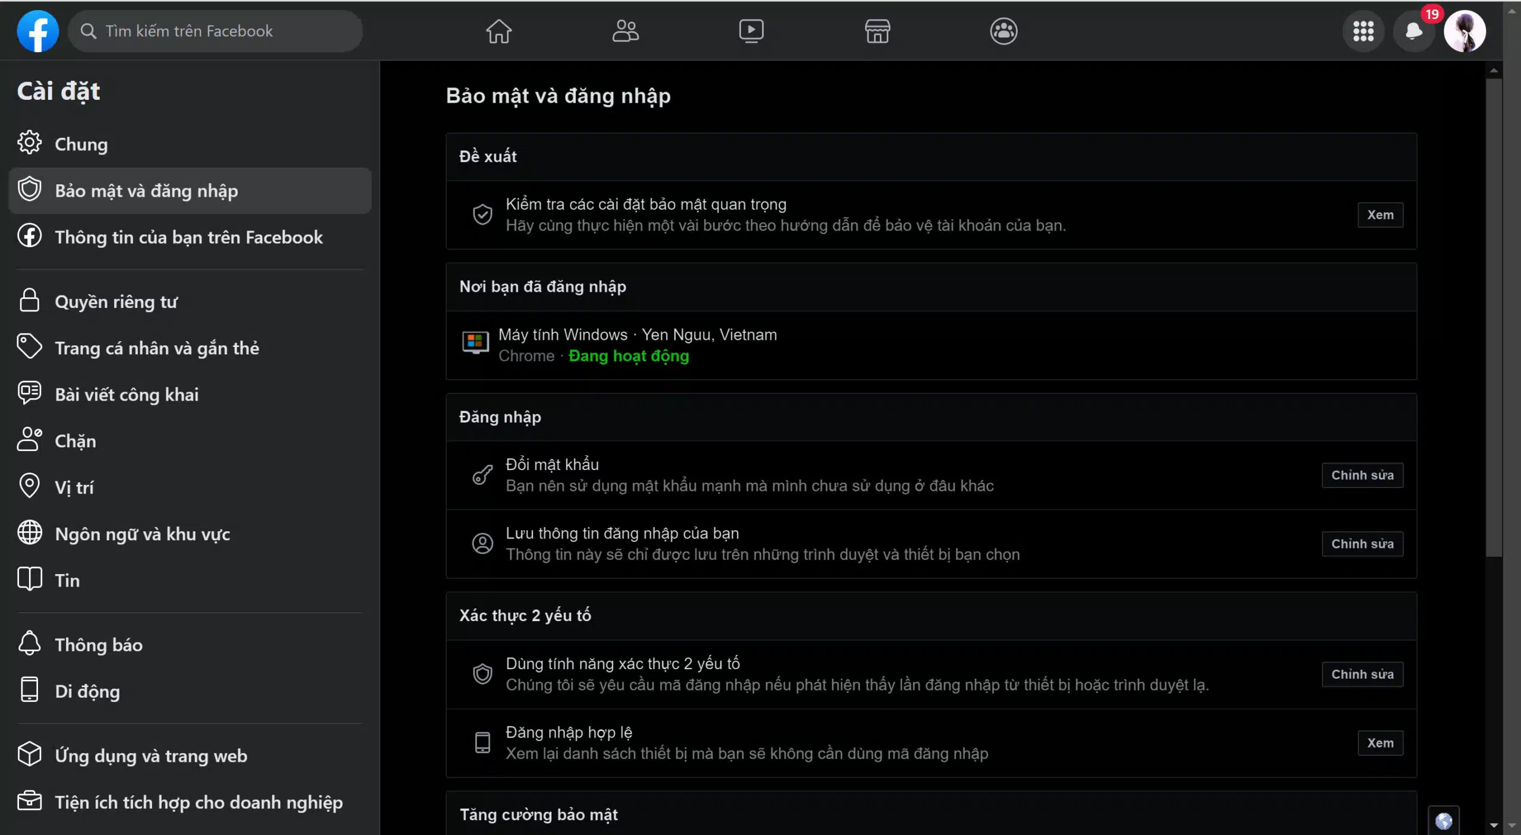Expand Xác thực 2 yếu tố section
The height and width of the screenshot is (835, 1521).
pos(524,615)
